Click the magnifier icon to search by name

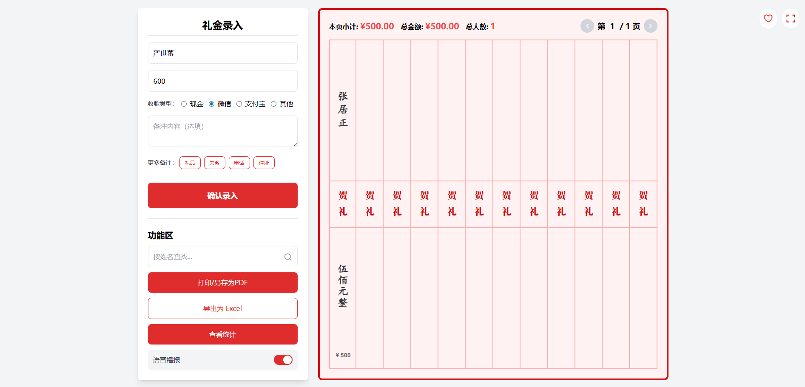coord(287,257)
